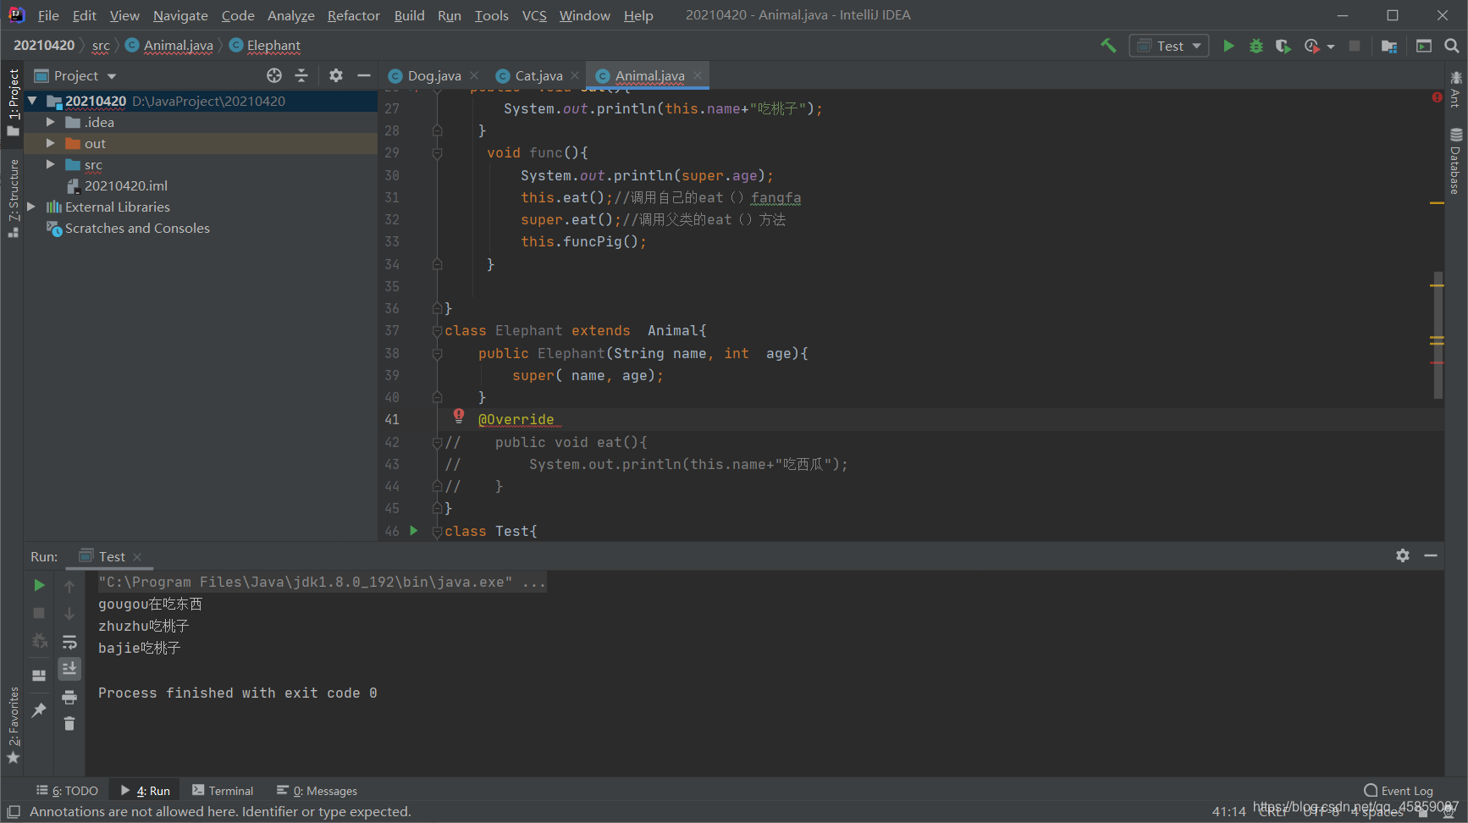Collapse the 20210420 project root
Screen dimensions: 1468x823
tap(31, 101)
